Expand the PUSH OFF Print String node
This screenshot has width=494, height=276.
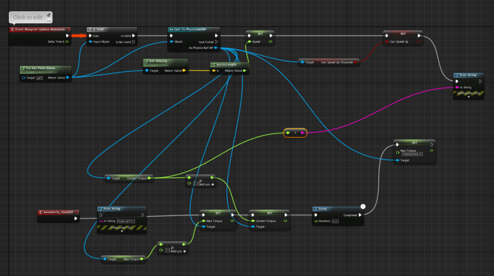(121, 231)
